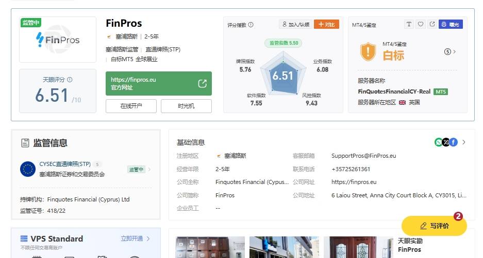The image size is (483, 258).
Task: Click the 牌照指数 5.76 value
Action: pyautogui.click(x=245, y=70)
